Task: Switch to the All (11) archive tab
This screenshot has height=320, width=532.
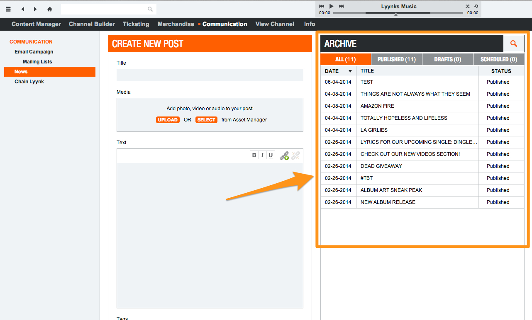Action: click(x=345, y=59)
